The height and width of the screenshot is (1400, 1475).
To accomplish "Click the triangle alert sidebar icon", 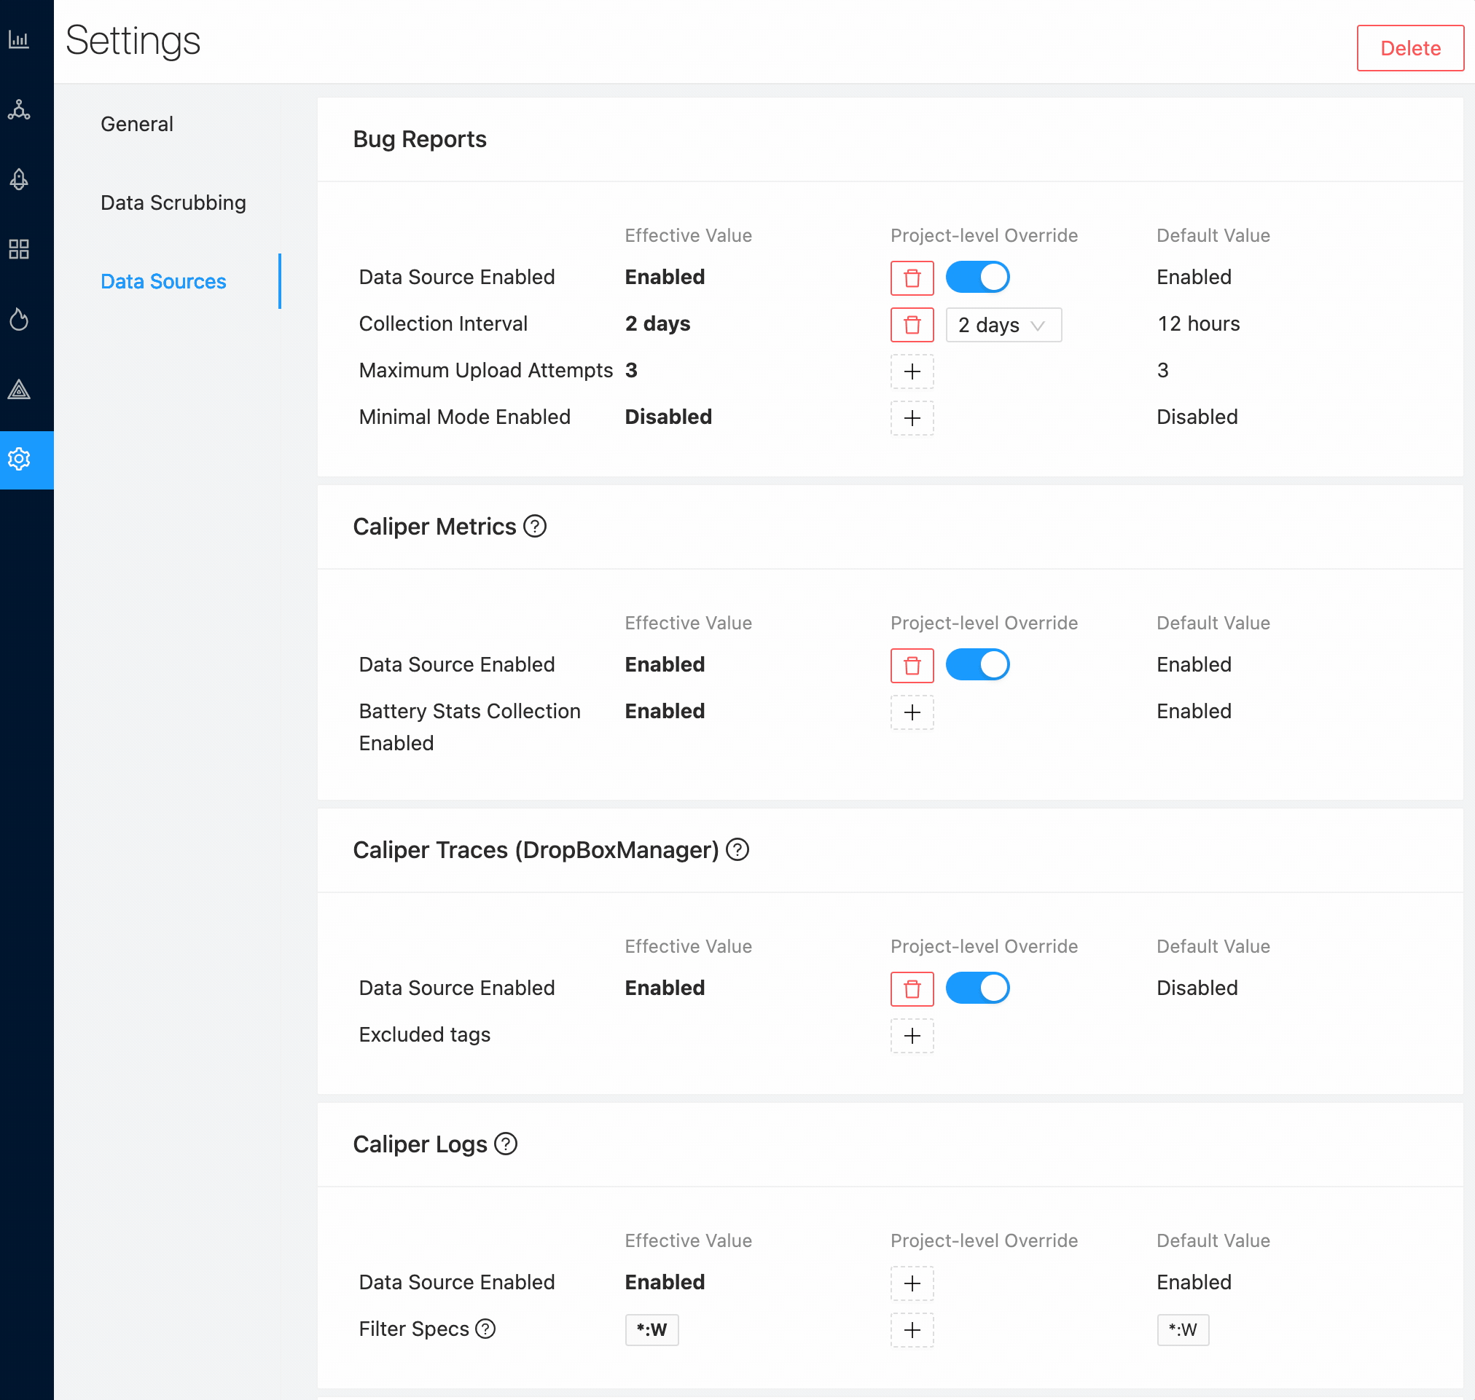I will 19,390.
